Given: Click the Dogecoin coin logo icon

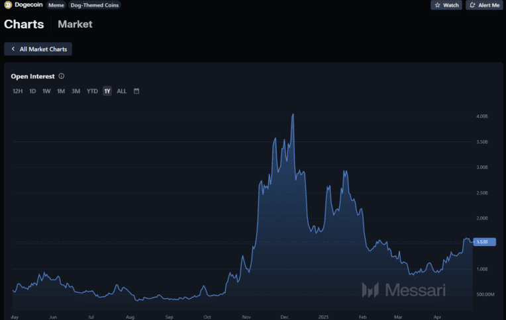Looking at the screenshot, I should tap(8, 5).
